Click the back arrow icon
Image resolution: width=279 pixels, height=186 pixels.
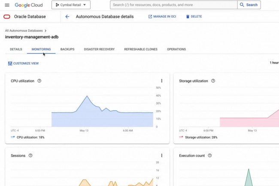67,17
